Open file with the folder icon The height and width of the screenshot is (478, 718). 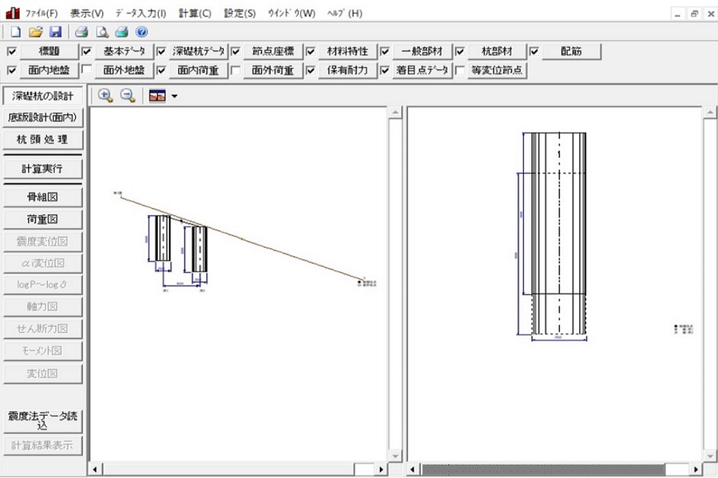tap(35, 32)
